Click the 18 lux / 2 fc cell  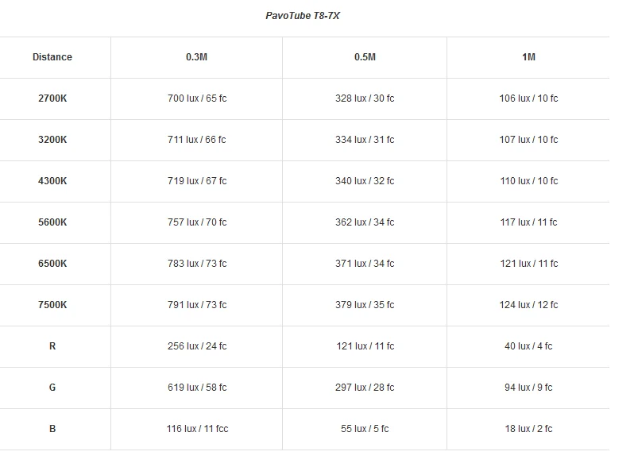pos(528,429)
